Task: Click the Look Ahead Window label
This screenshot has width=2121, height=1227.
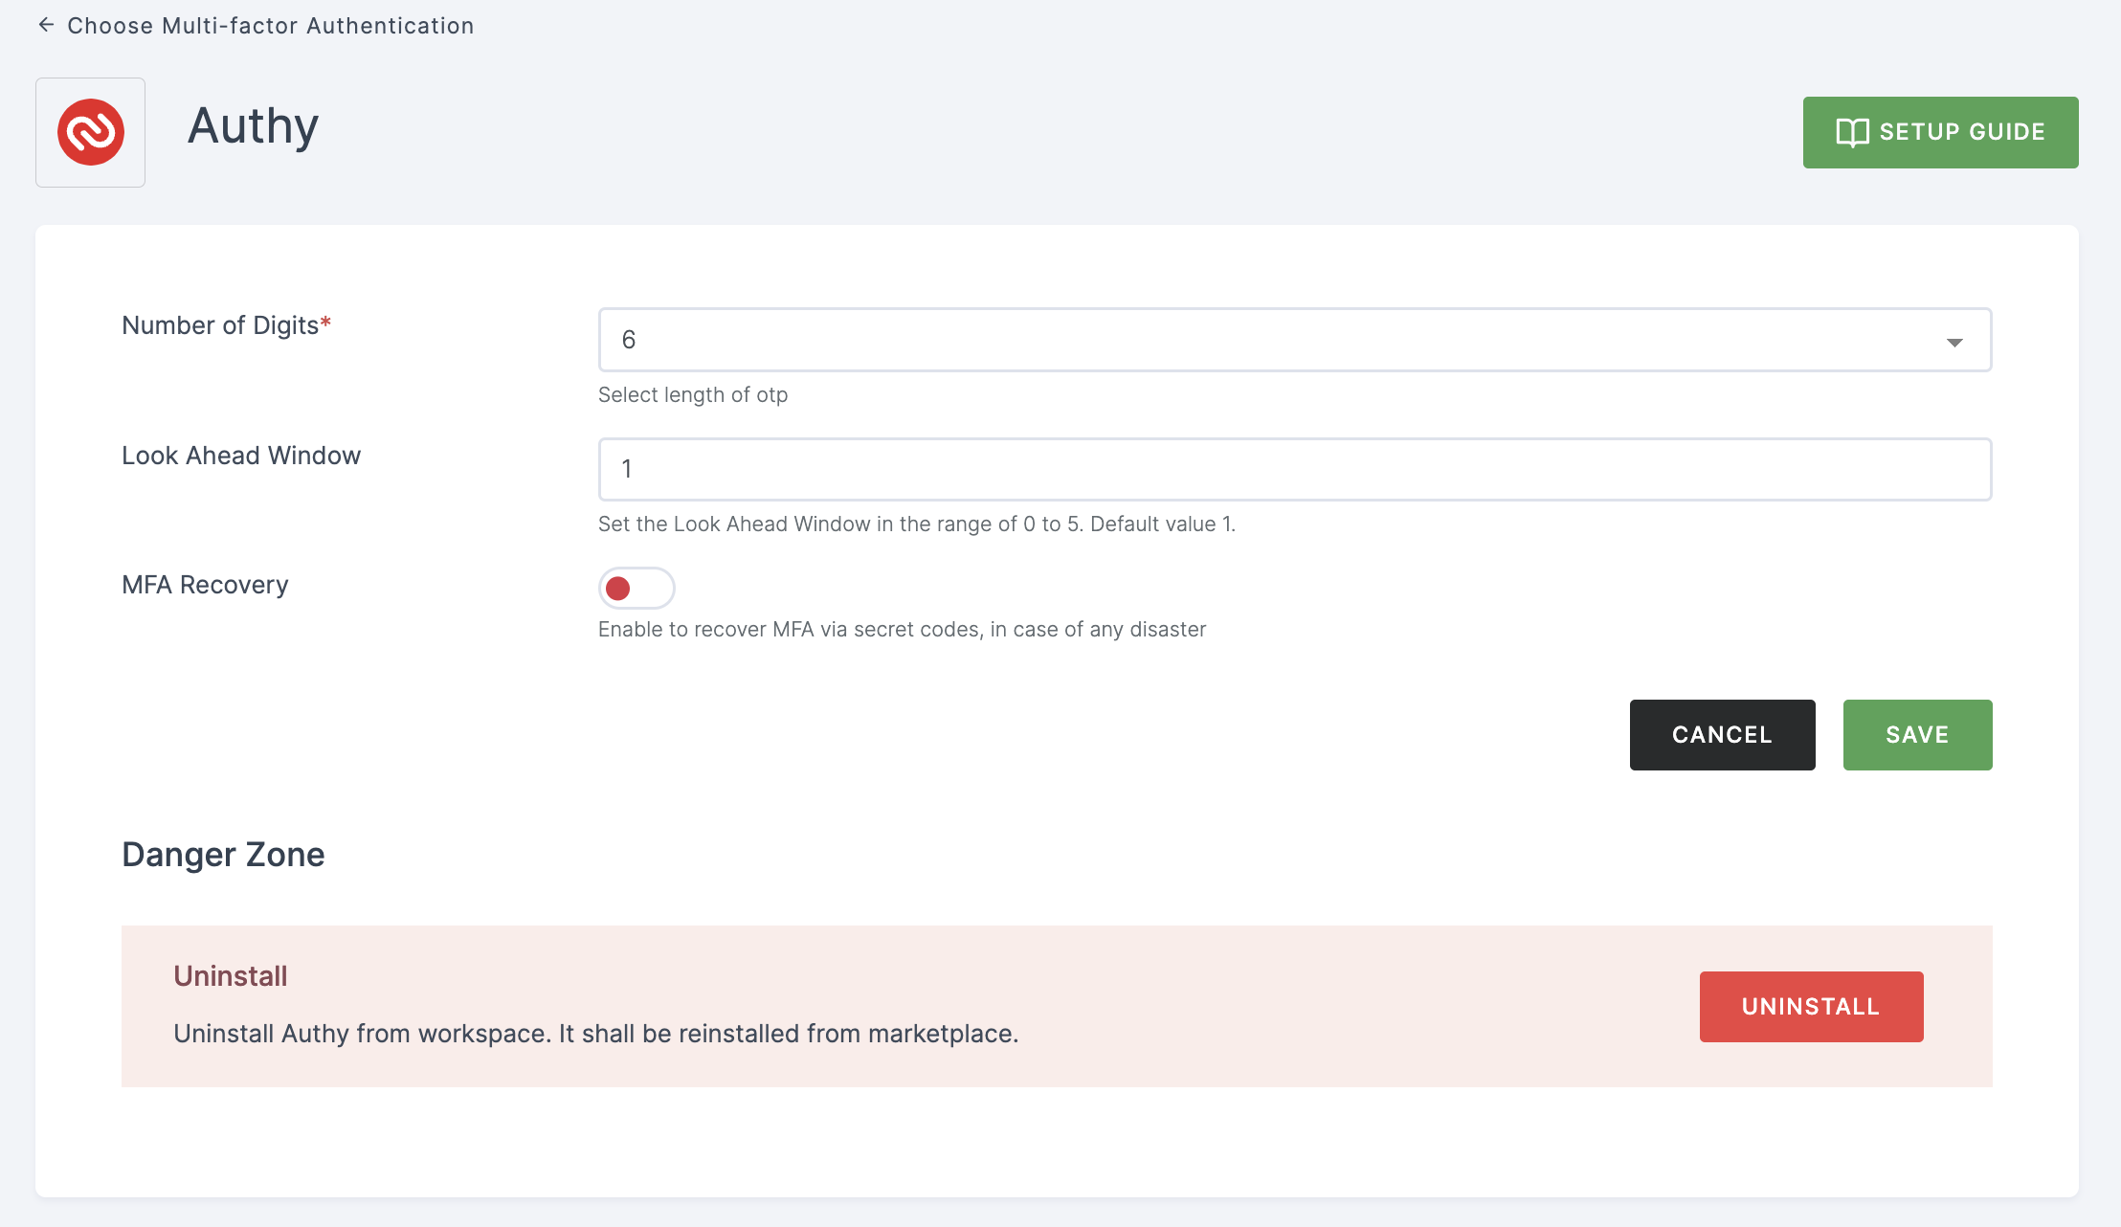Action: (x=241, y=456)
